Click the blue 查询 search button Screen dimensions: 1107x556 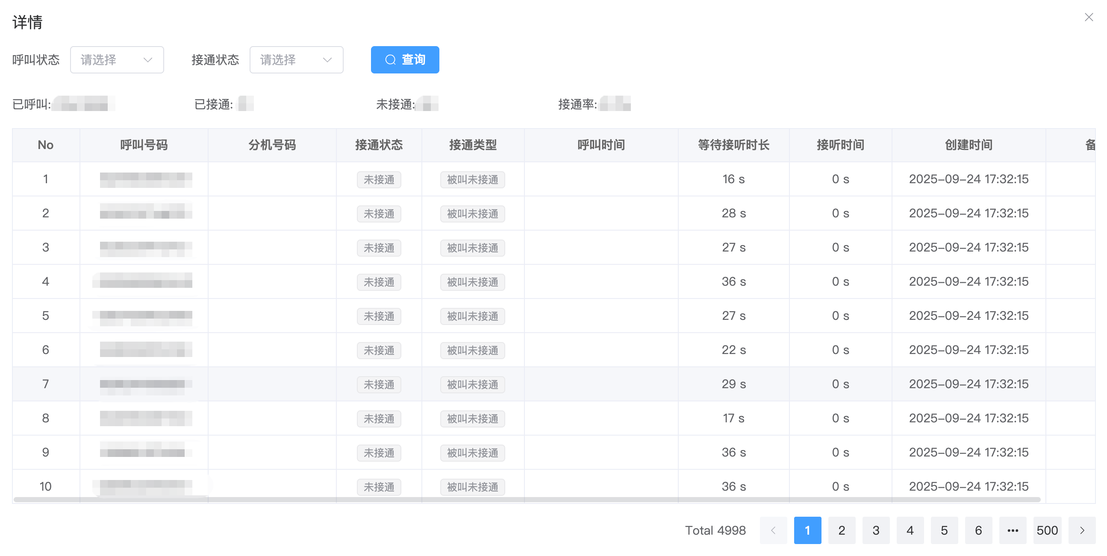coord(405,60)
